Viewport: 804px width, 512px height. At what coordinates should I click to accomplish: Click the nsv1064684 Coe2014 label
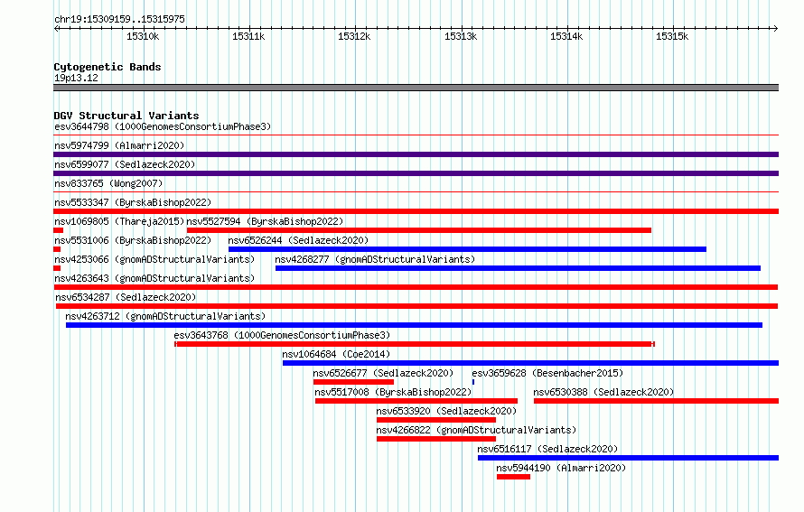click(336, 354)
